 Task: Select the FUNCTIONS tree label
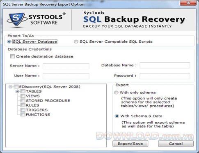click(x=38, y=115)
